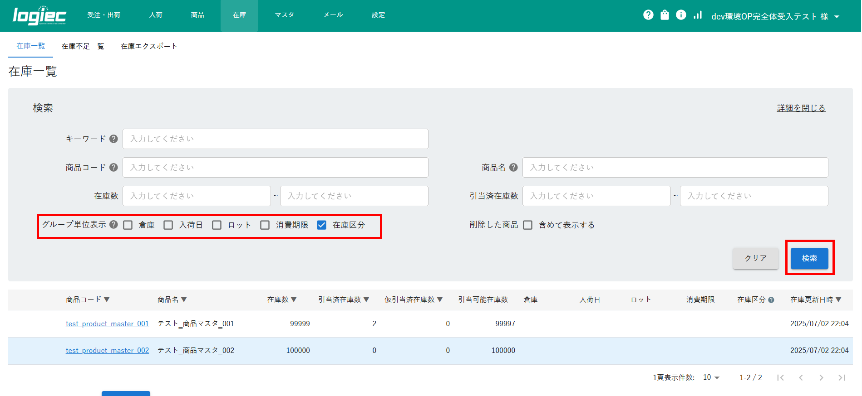This screenshot has height=396, width=862.
Task: Open the rows per page dropdown
Action: (711, 377)
